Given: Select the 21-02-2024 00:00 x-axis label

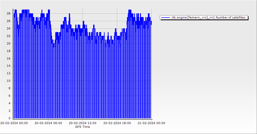Looking at the screenshot, I should [151, 123].
